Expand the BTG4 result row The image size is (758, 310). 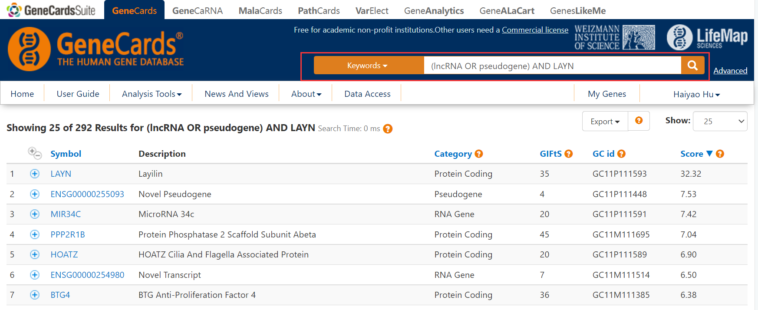tap(35, 295)
